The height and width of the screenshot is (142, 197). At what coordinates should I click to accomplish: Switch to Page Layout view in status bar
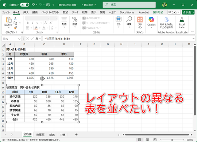click(147, 139)
